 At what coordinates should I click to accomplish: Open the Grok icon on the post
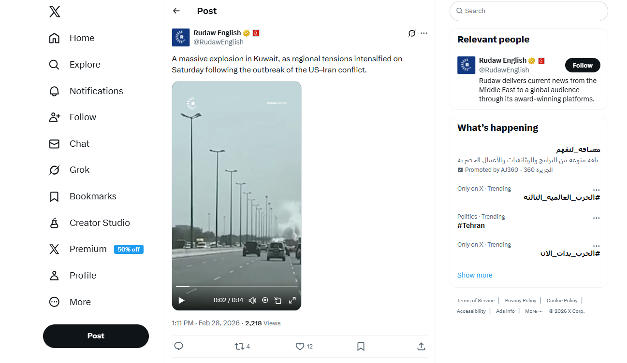(x=412, y=33)
